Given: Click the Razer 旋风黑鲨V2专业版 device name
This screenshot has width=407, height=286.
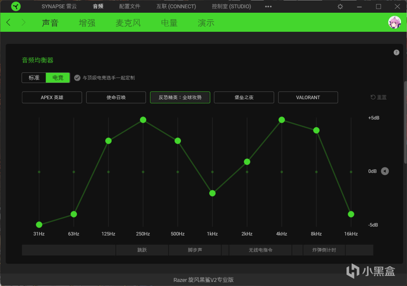Looking at the screenshot, I should point(203,280).
